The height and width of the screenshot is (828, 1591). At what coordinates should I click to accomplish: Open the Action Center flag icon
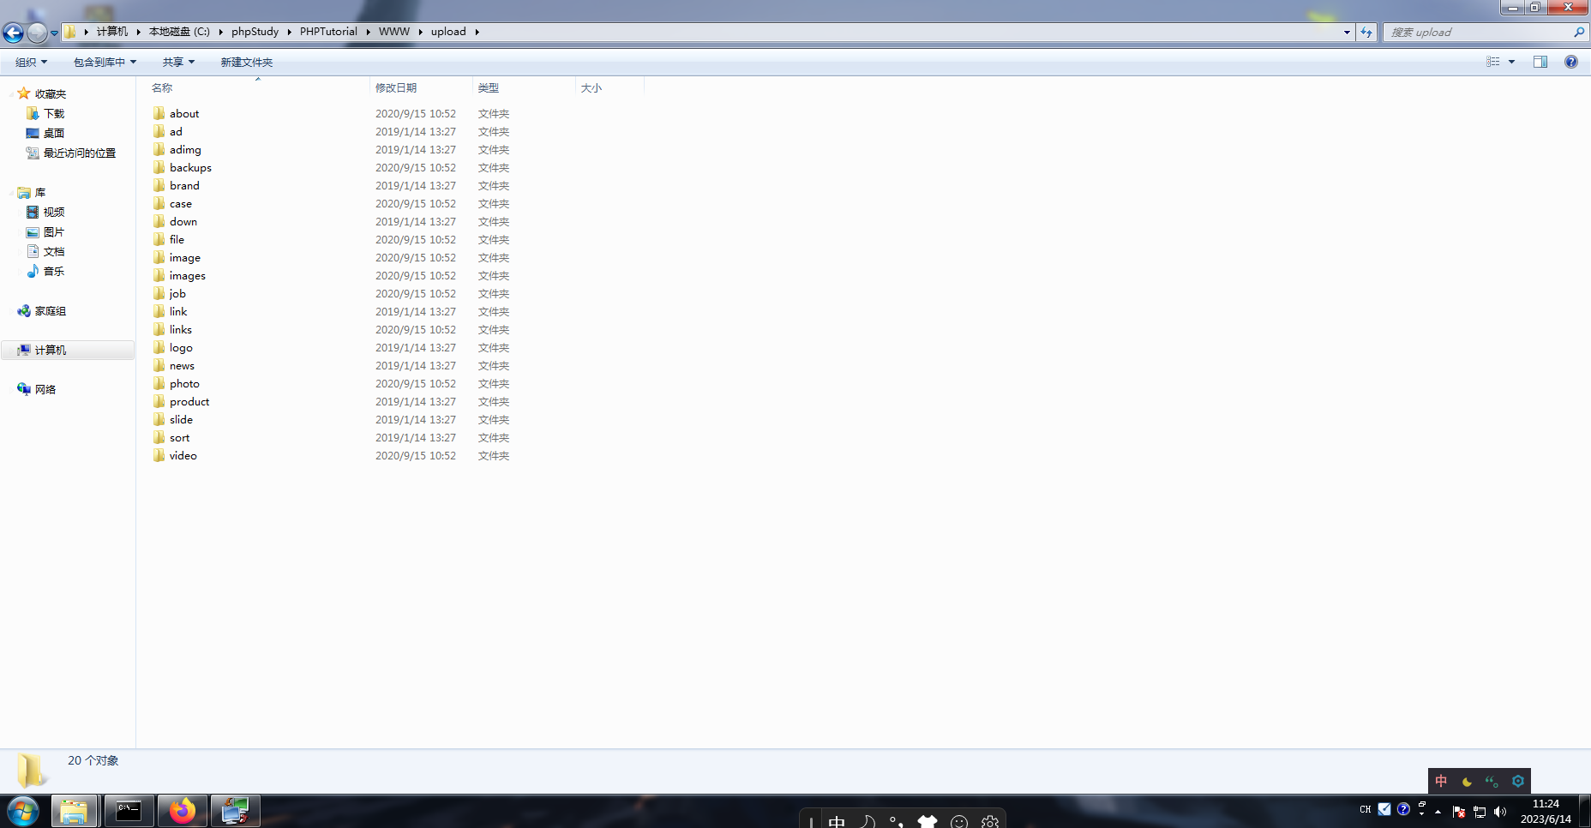[x=1457, y=810]
